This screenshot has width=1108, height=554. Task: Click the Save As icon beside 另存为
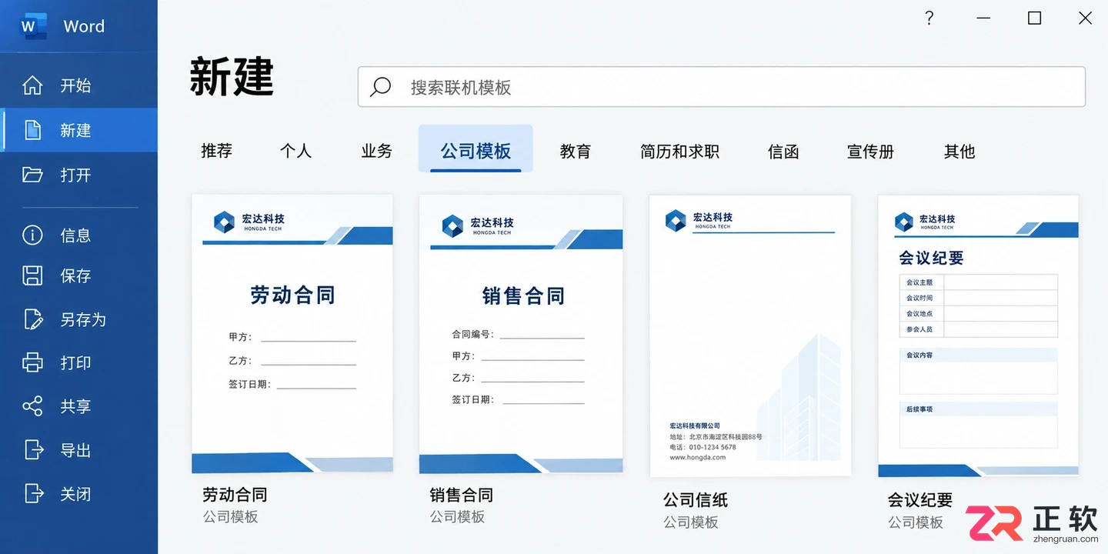[32, 319]
